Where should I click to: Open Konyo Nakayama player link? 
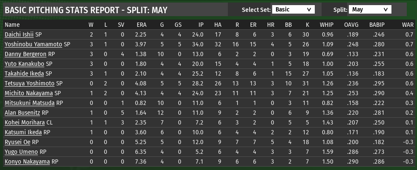click(x=27, y=161)
